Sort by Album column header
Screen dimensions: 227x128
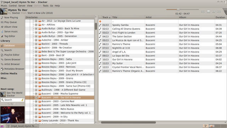196,17
